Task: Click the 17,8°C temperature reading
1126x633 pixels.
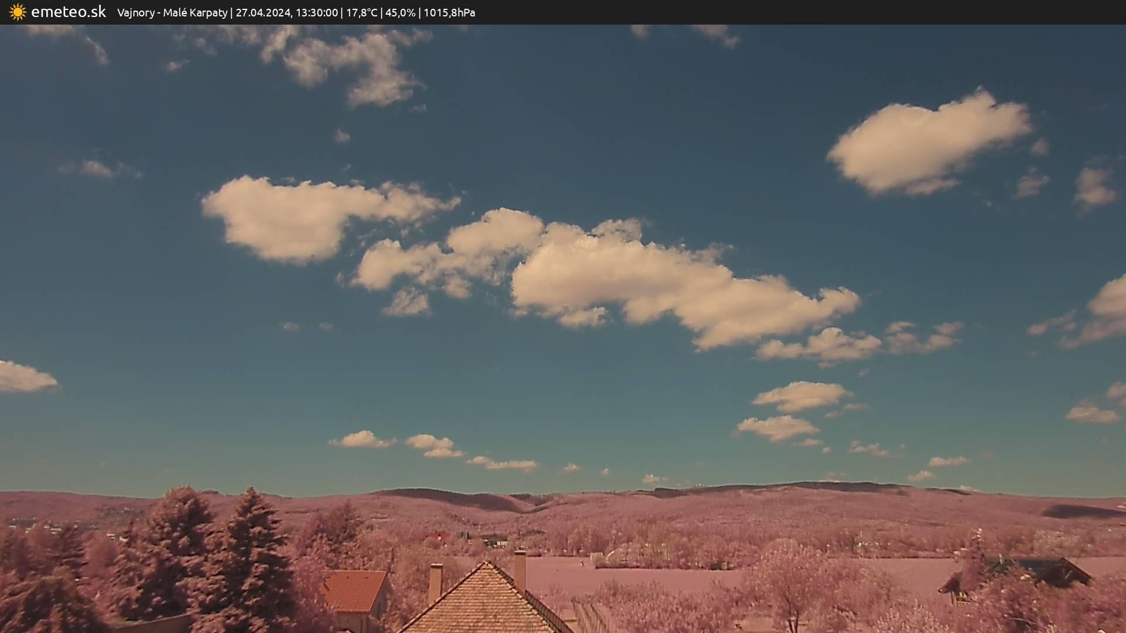Action: (361, 12)
